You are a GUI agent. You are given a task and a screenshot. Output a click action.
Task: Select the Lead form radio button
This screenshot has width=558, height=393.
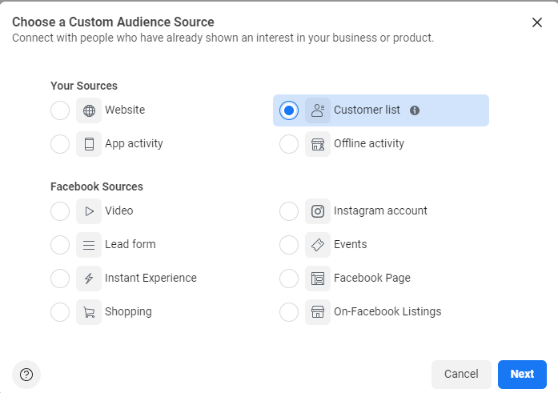[60, 245]
